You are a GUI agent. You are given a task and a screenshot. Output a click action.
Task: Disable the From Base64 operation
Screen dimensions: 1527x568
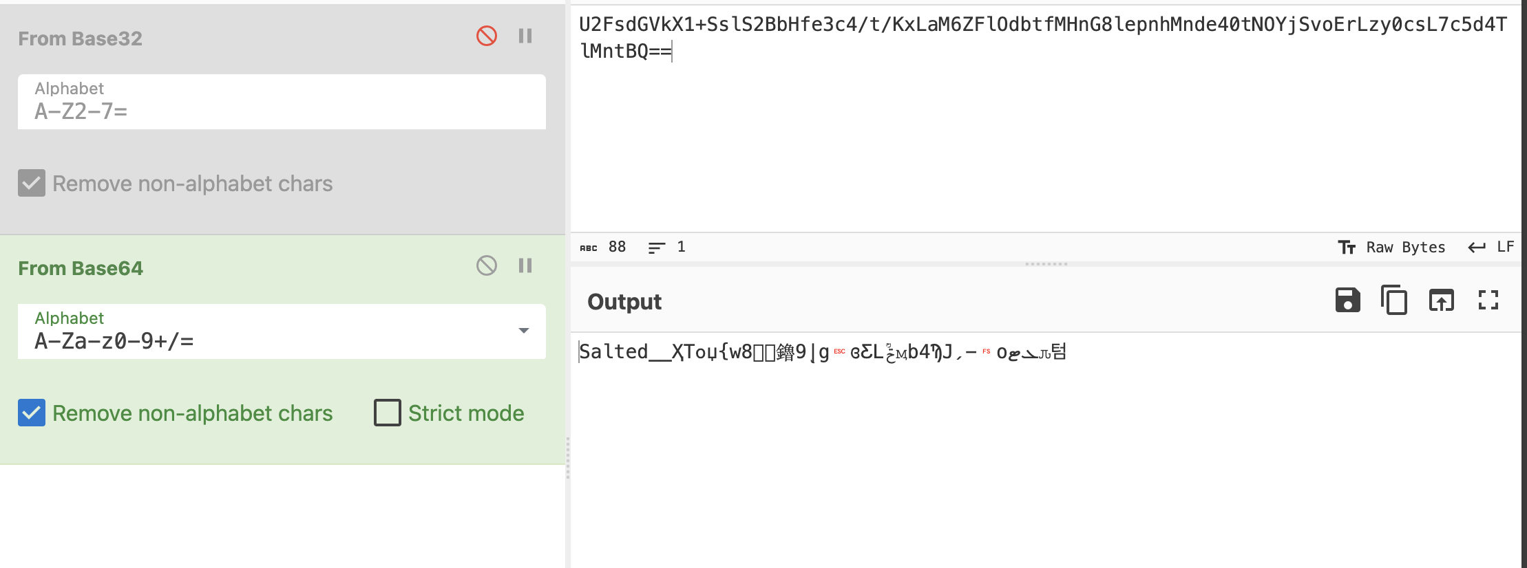click(486, 265)
